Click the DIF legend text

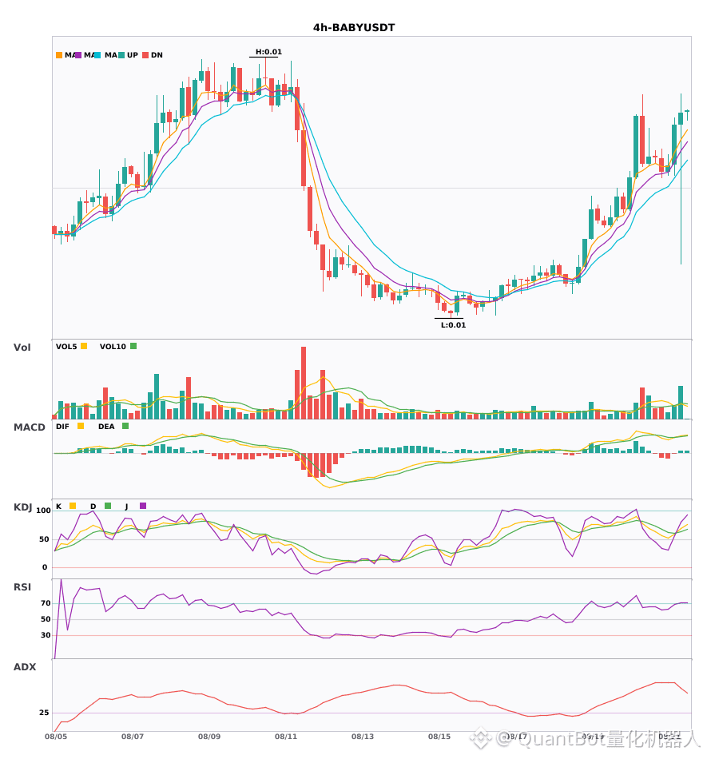(x=62, y=427)
